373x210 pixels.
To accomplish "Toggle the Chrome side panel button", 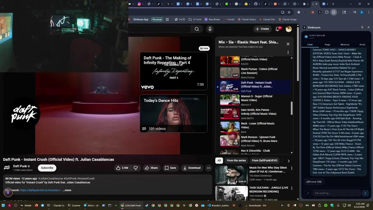I will click(x=334, y=12).
